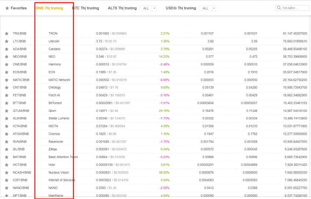Click the Holo coin name
Viewport: 311px width, 199px height.
coord(52,165)
